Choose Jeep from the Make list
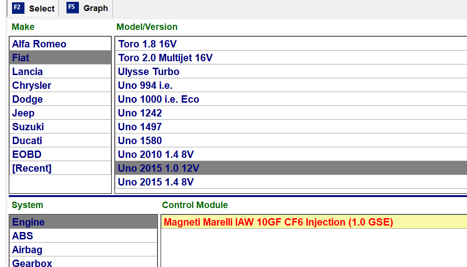 [x=60, y=113]
